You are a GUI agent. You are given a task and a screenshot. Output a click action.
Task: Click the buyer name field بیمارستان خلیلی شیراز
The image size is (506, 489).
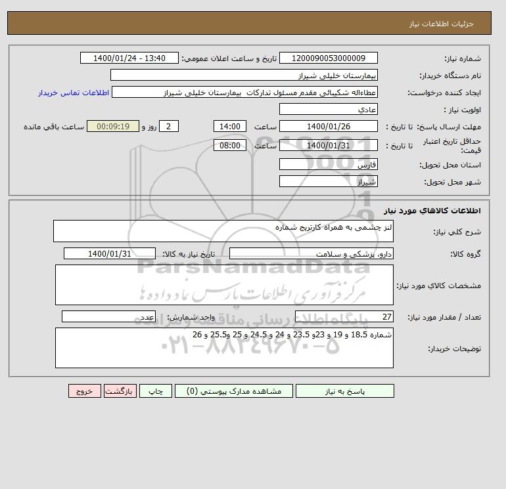click(244, 75)
